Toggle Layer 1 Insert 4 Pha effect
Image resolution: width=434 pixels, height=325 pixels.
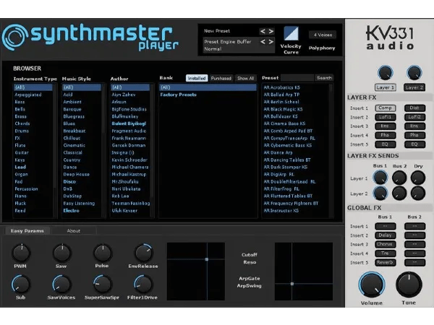pyautogui.click(x=385, y=135)
